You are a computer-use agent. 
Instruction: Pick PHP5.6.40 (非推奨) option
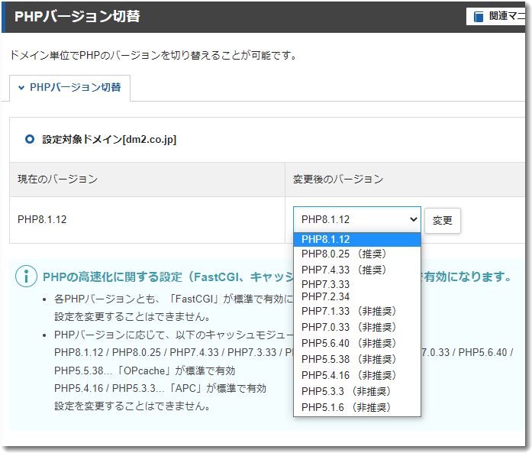coord(357,343)
